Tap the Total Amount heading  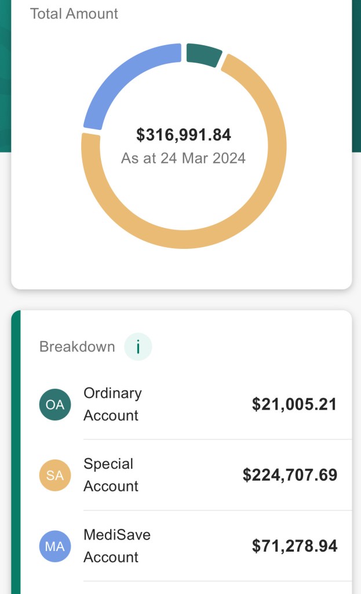point(74,14)
